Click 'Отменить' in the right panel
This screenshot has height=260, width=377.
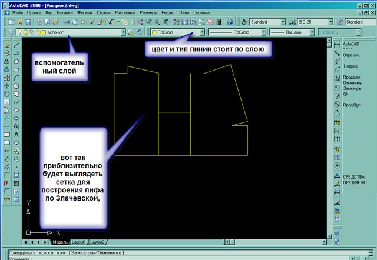[352, 82]
